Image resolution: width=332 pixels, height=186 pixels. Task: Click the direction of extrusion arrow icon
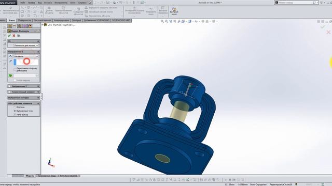[x=10, y=61]
